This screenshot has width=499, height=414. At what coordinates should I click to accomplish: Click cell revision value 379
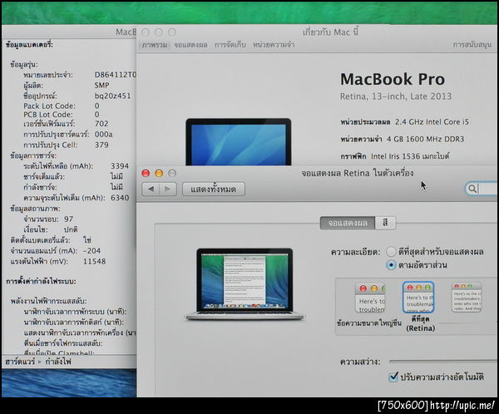101,145
